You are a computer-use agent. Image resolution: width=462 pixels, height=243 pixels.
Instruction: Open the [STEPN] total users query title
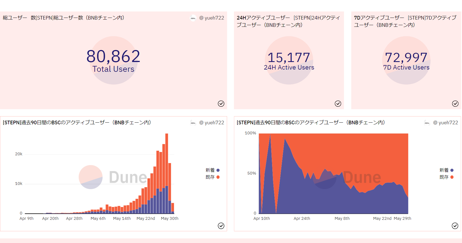pos(64,18)
